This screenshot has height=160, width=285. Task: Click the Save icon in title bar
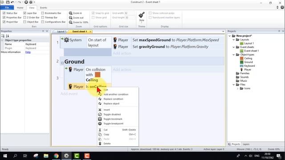tap(8, 2)
